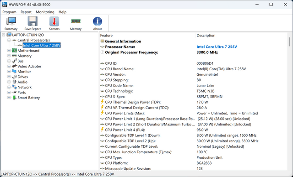Expand the Smart Battery tree node
The width and height of the screenshot is (293, 177).
(x=9, y=98)
